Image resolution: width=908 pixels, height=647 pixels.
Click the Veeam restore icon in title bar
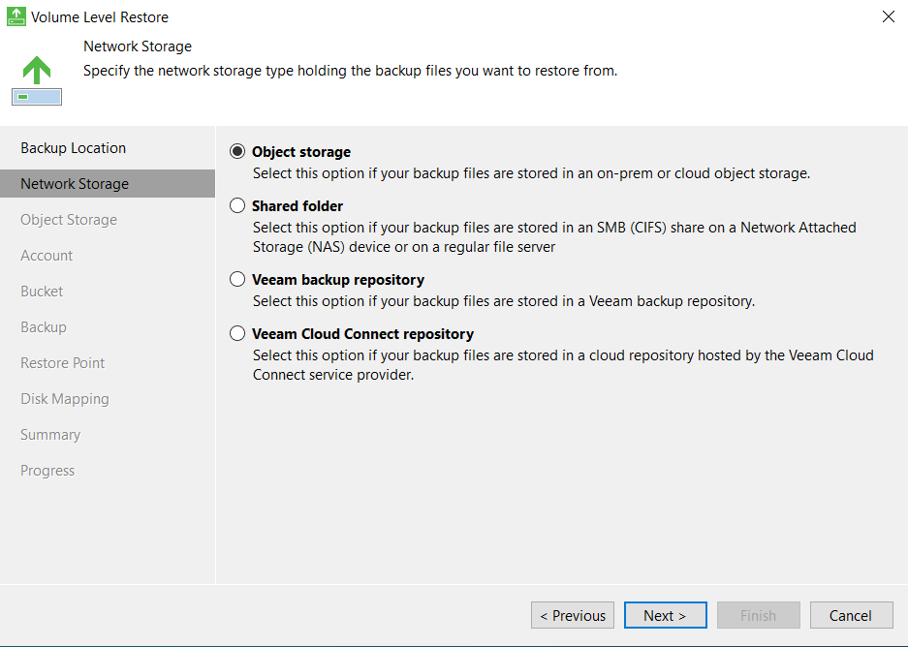click(x=16, y=16)
